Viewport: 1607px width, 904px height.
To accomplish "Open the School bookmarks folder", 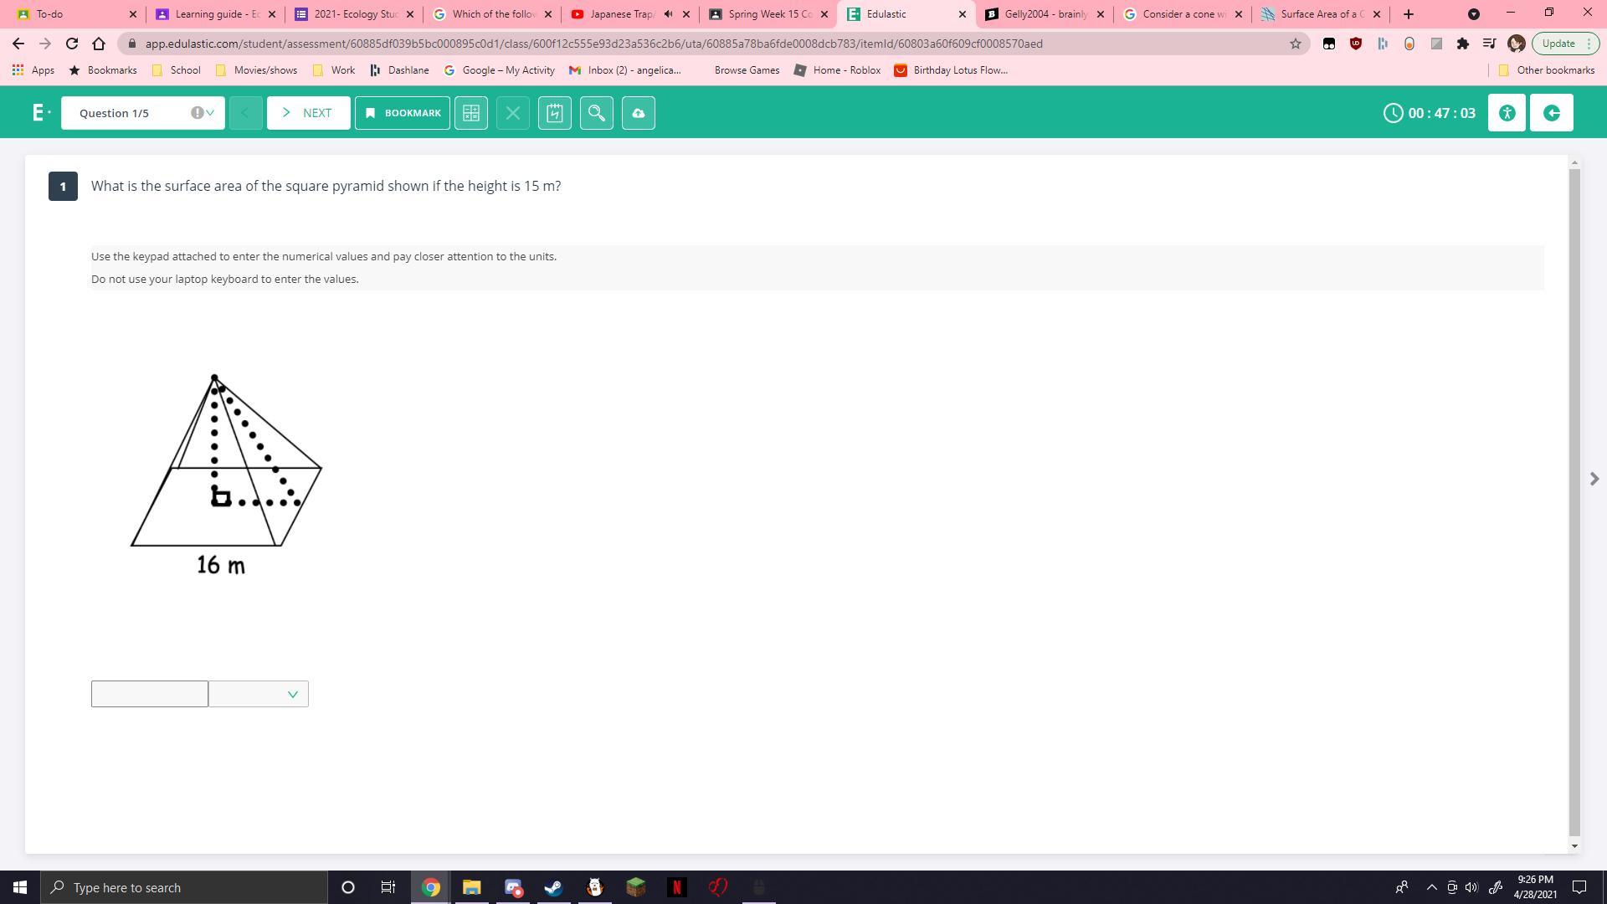I will pyautogui.click(x=177, y=70).
